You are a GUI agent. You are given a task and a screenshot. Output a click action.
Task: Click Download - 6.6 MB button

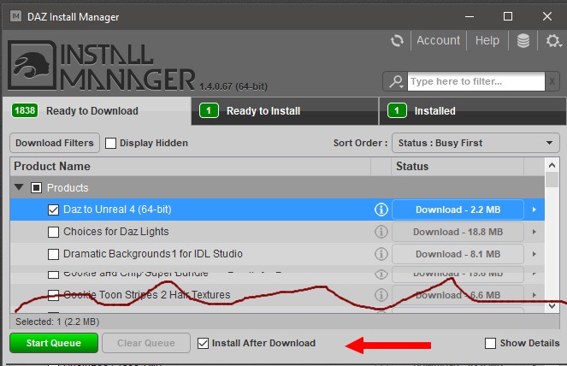458,295
